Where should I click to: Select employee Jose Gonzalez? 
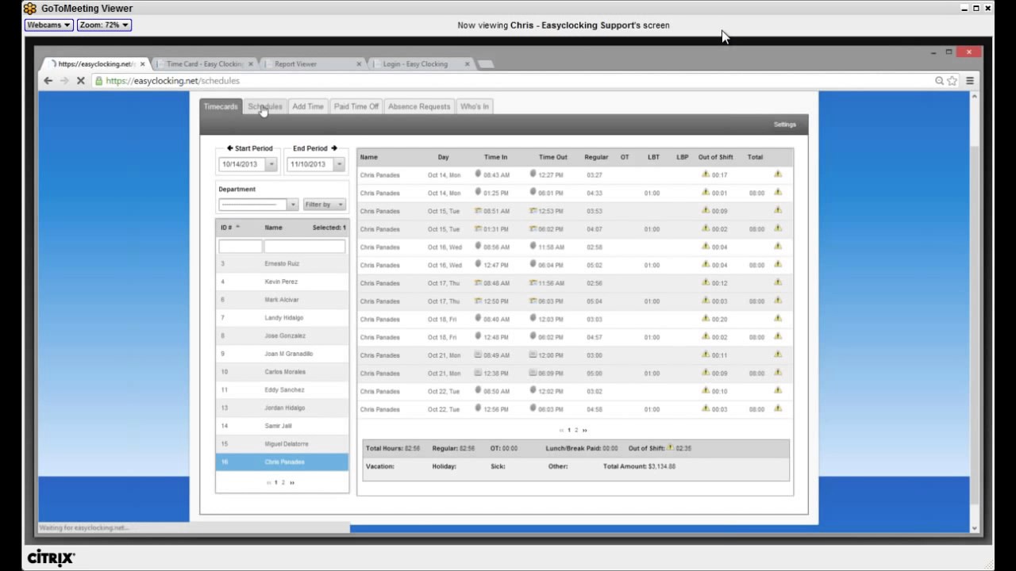coord(282,335)
